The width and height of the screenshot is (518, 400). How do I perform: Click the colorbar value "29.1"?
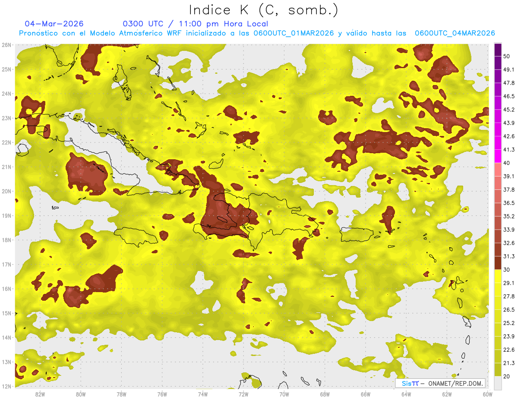pos(509,283)
